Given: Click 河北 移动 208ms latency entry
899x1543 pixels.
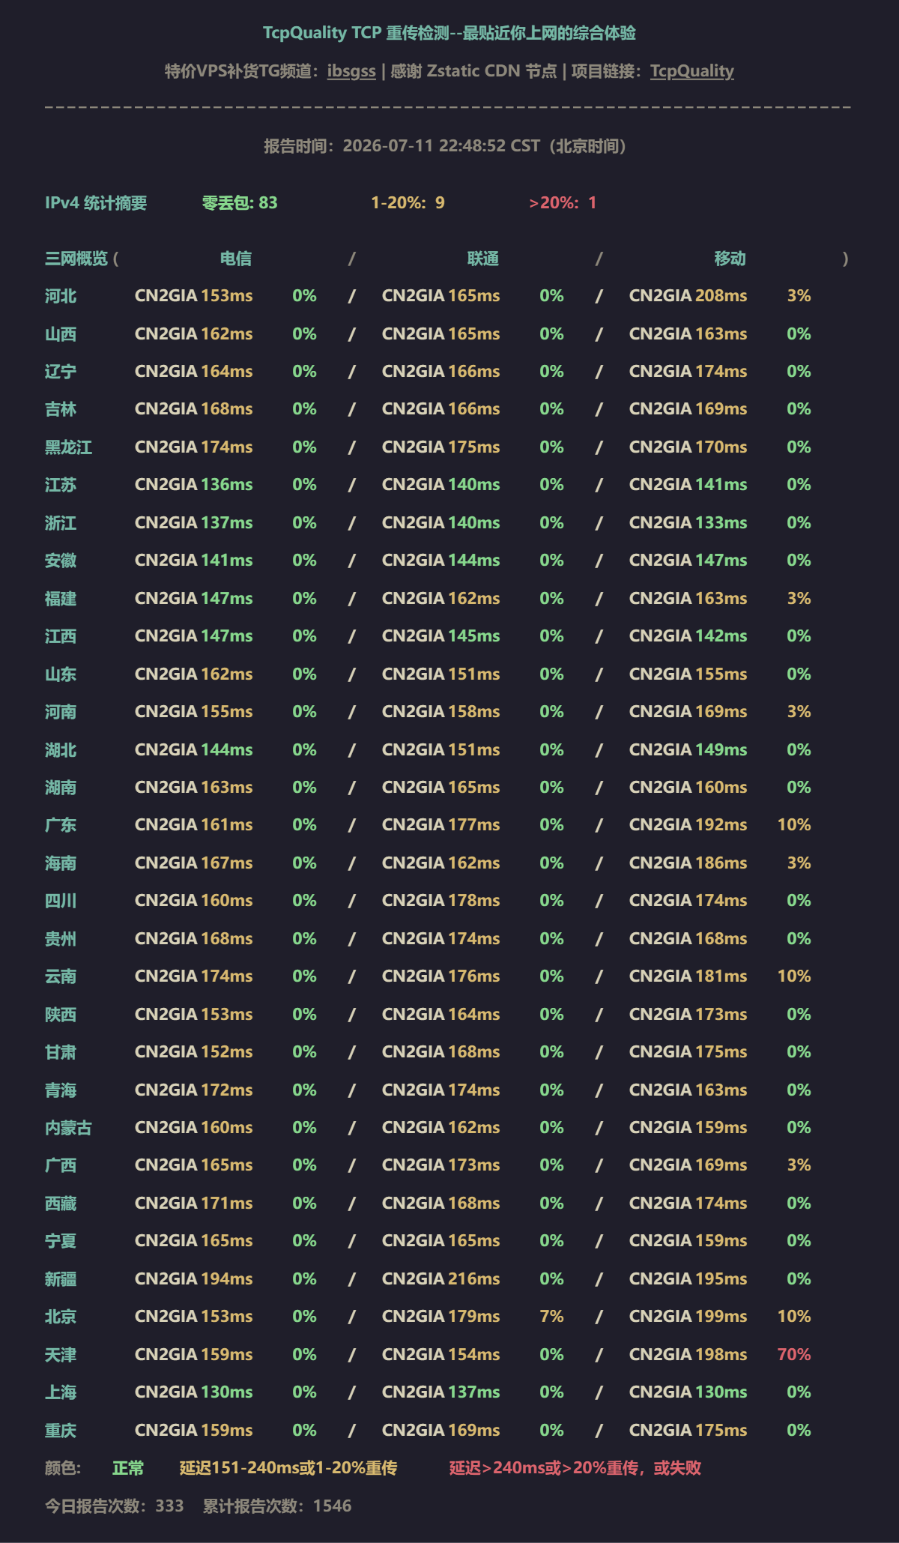Looking at the screenshot, I should click(688, 296).
